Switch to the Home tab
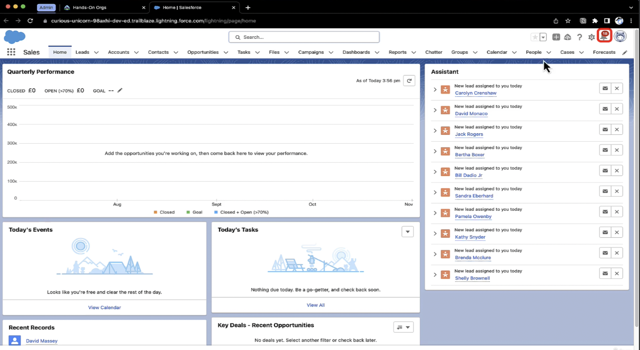Viewport: 640px width, 350px height. pos(60,52)
